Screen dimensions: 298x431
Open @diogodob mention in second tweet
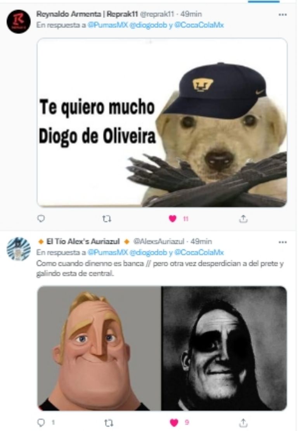click(x=148, y=252)
